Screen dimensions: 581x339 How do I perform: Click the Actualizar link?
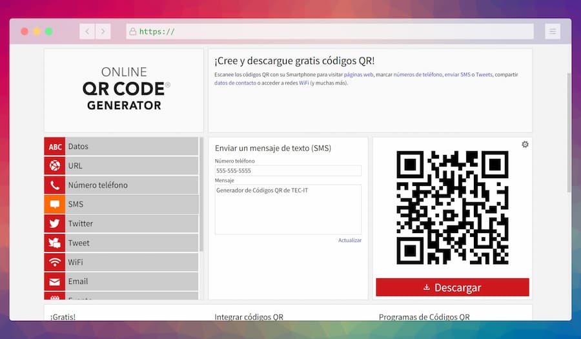[x=350, y=240]
